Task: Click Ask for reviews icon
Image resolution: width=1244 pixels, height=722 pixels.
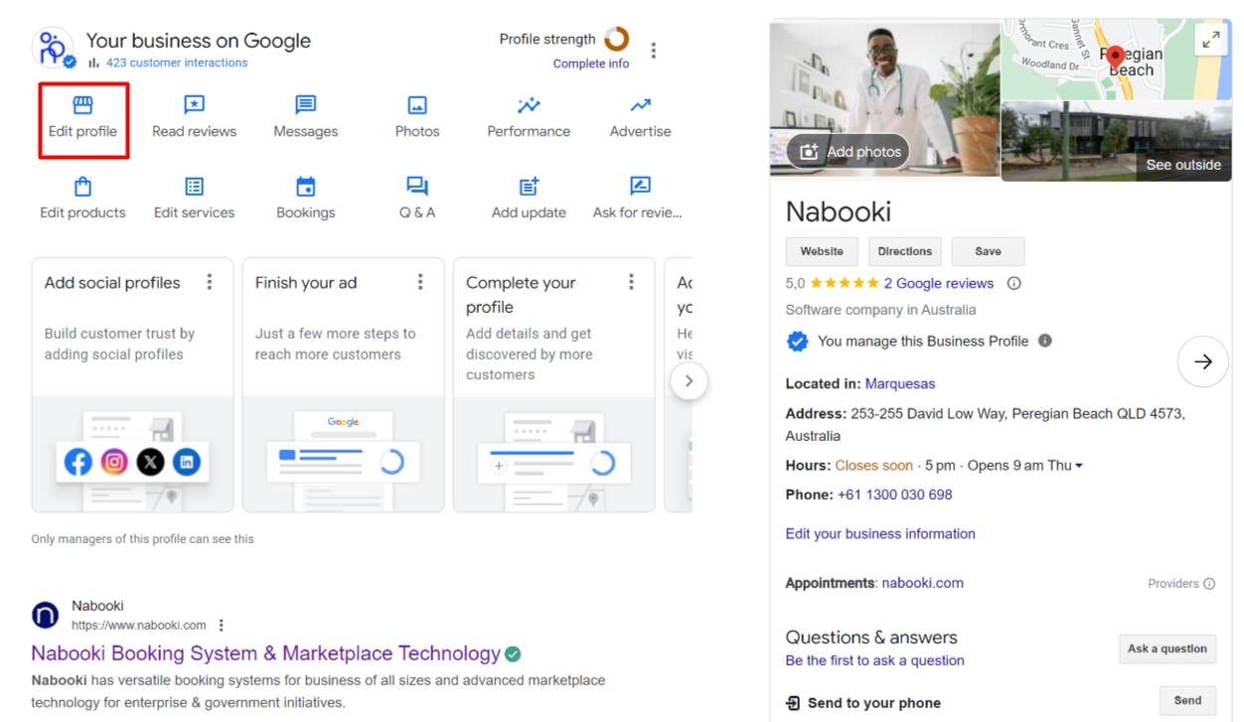Action: pyautogui.click(x=640, y=187)
